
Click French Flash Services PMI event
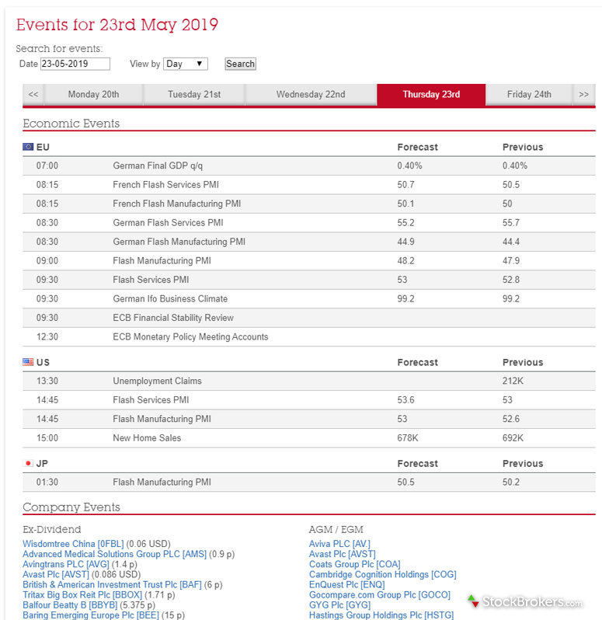[165, 185]
